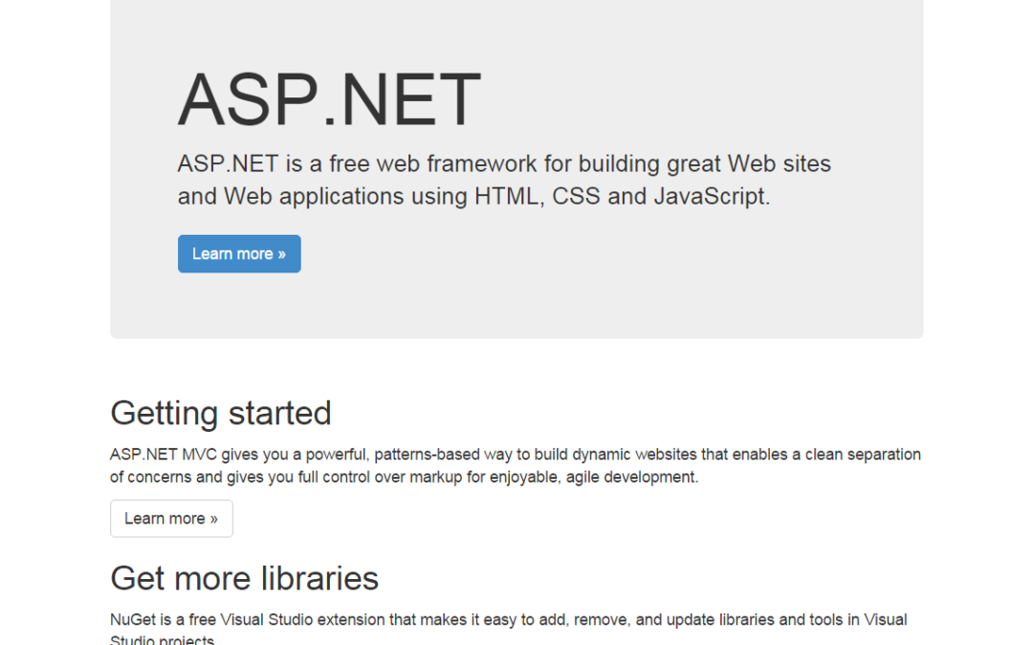
Task: Click the word CSS in the banner
Action: (576, 197)
